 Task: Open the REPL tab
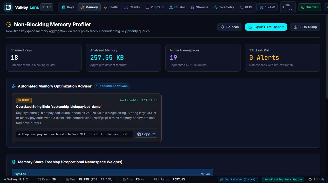tap(246, 7)
